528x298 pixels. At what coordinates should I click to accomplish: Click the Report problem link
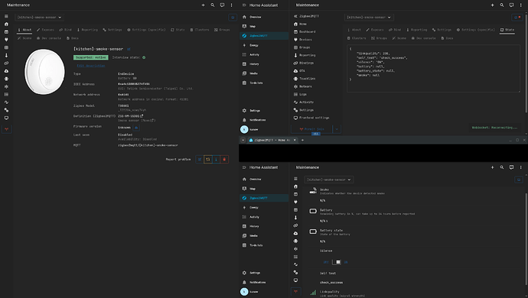(x=178, y=160)
